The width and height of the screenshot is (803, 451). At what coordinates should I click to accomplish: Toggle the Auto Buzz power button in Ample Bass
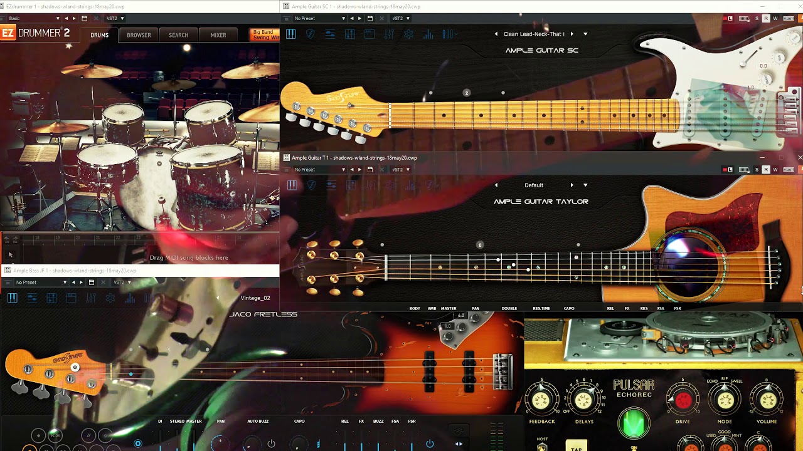point(271,444)
